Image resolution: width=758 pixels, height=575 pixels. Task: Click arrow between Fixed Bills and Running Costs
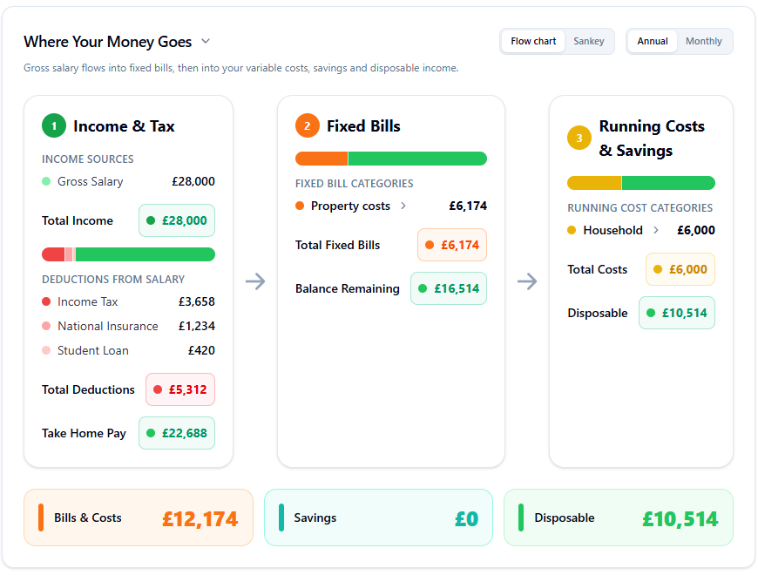pos(527,281)
